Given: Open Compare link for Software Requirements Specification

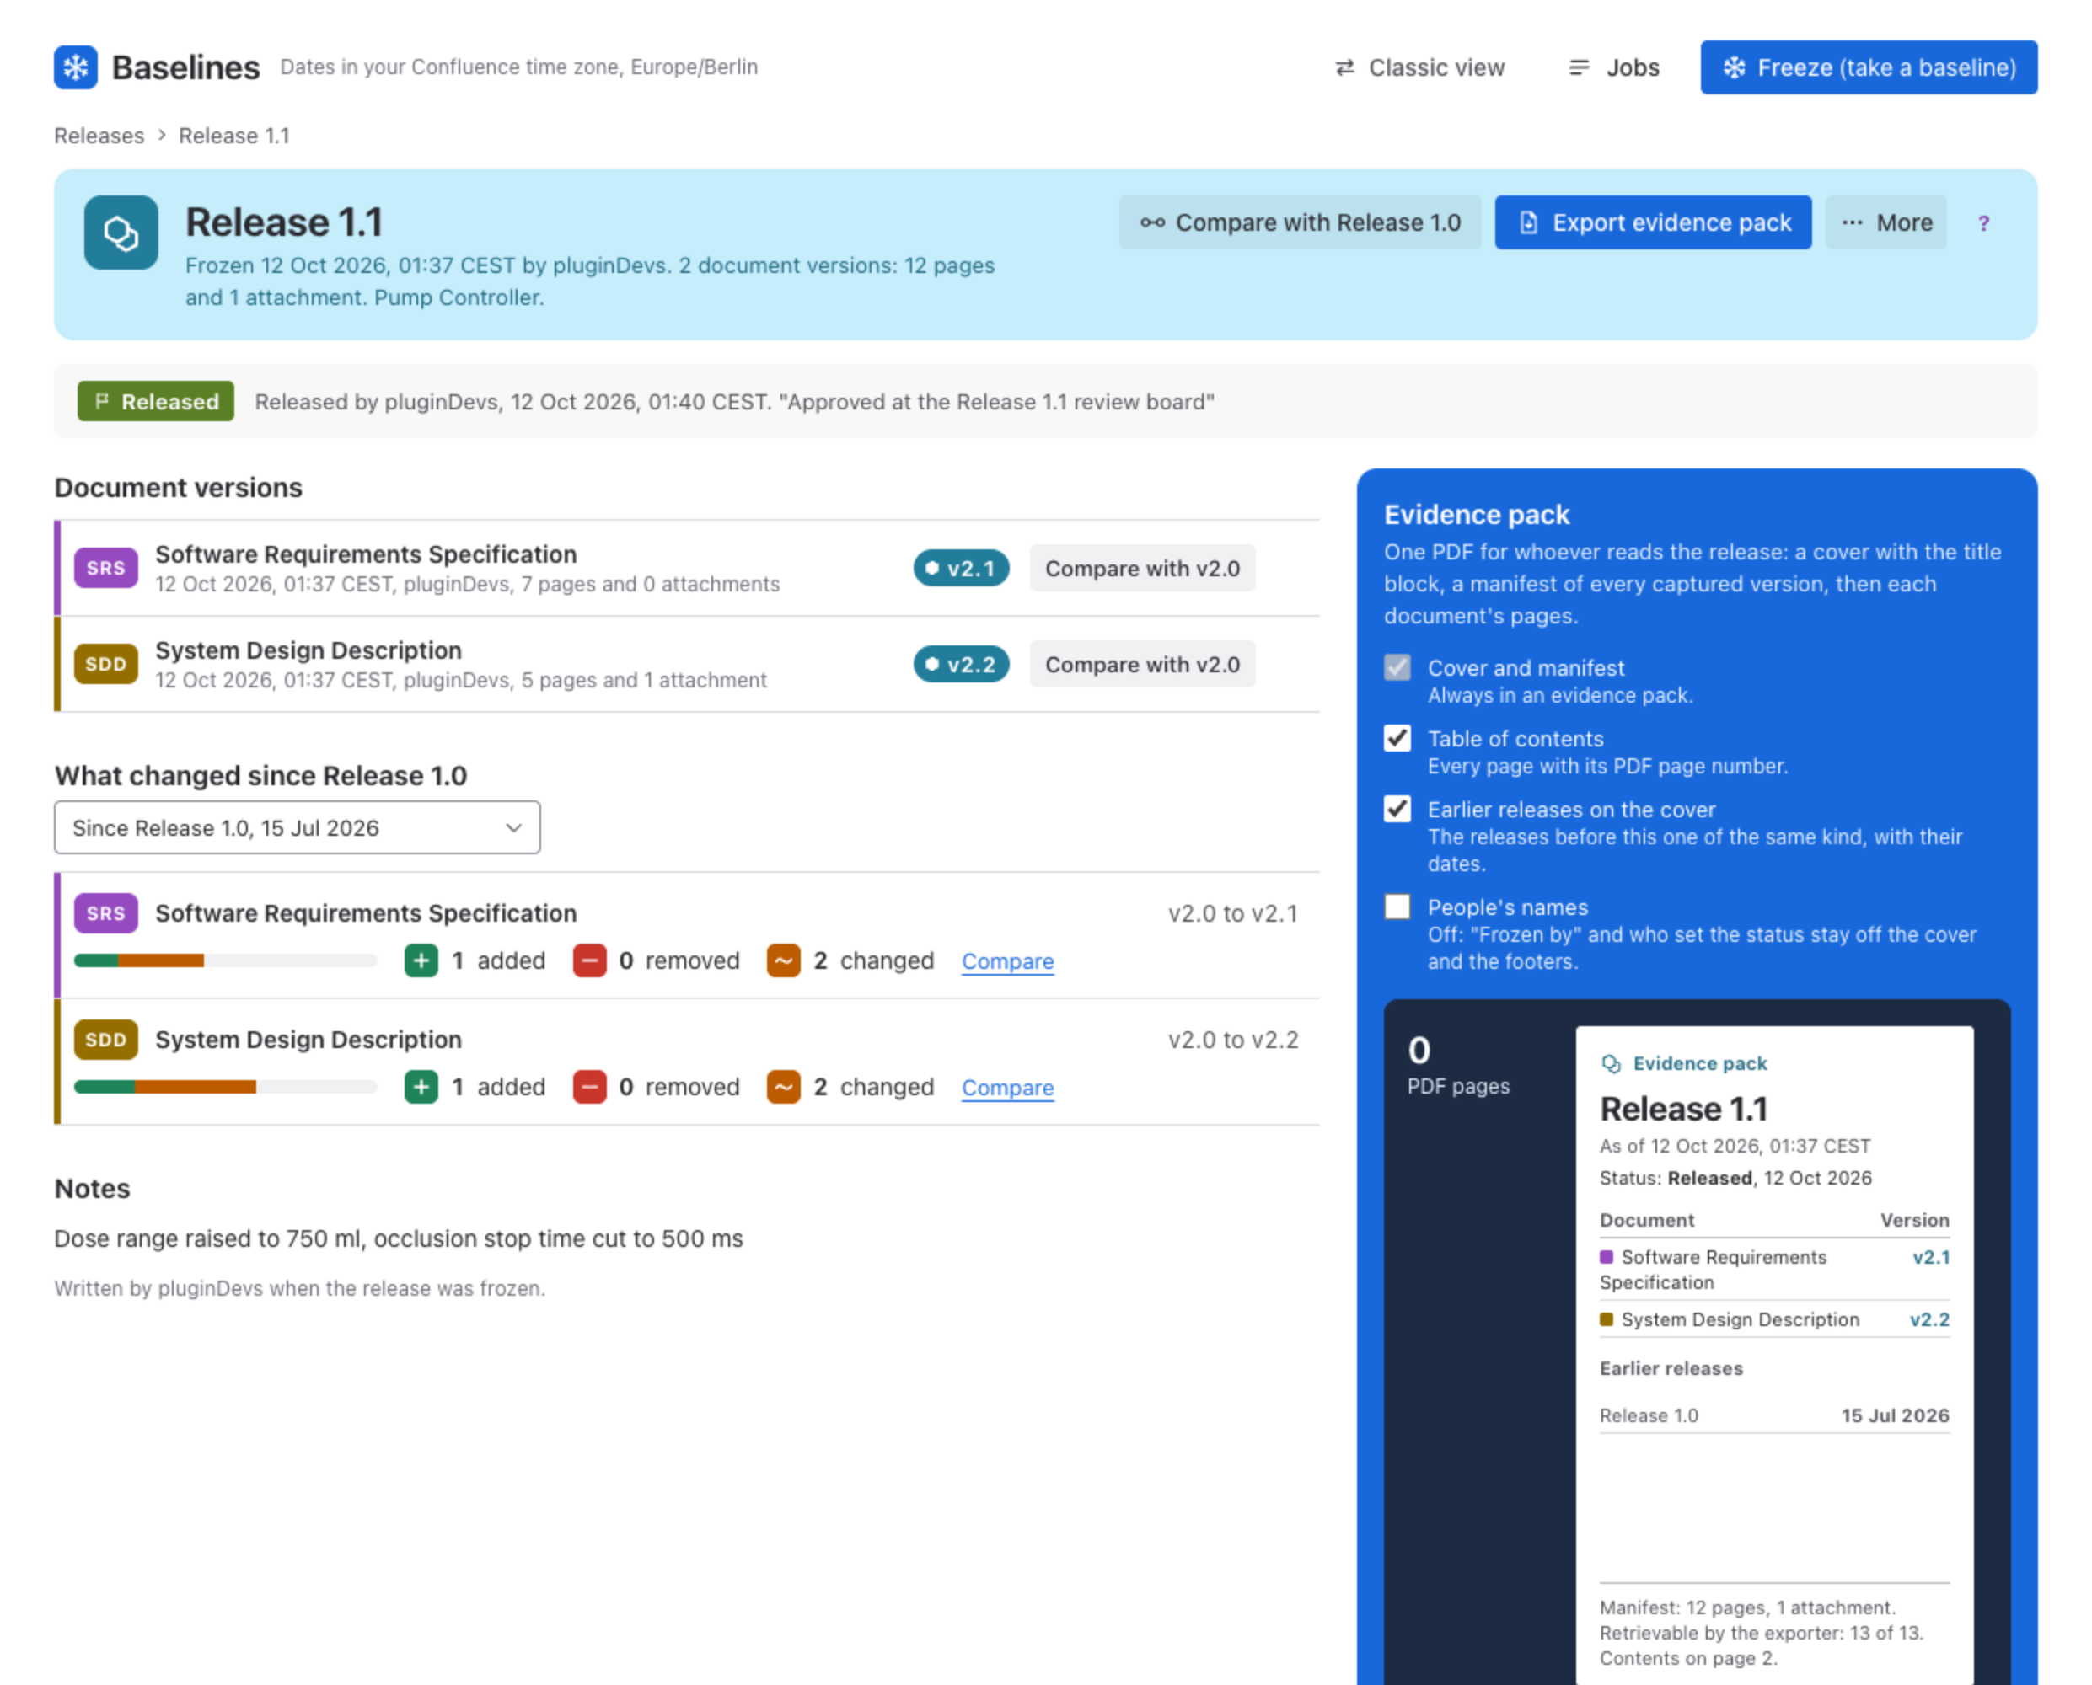Looking at the screenshot, I should 1008,962.
